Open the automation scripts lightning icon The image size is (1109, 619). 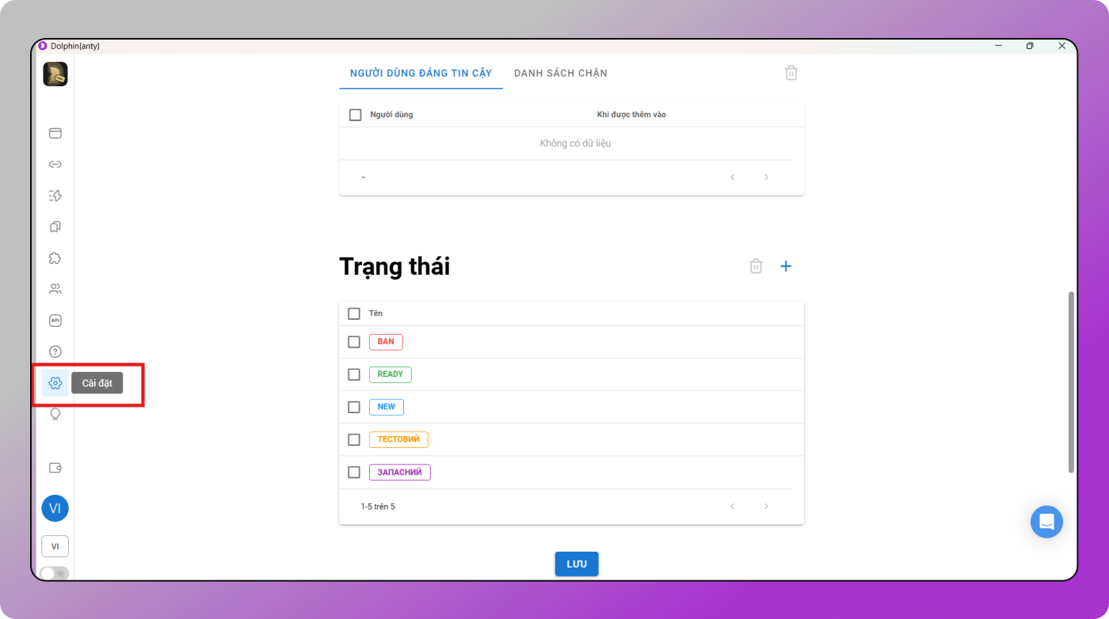(55, 196)
